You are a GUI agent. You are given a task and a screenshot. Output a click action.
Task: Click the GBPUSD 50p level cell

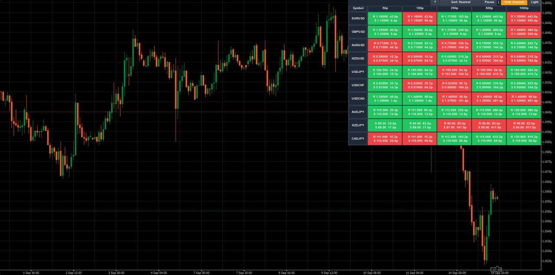(x=385, y=32)
